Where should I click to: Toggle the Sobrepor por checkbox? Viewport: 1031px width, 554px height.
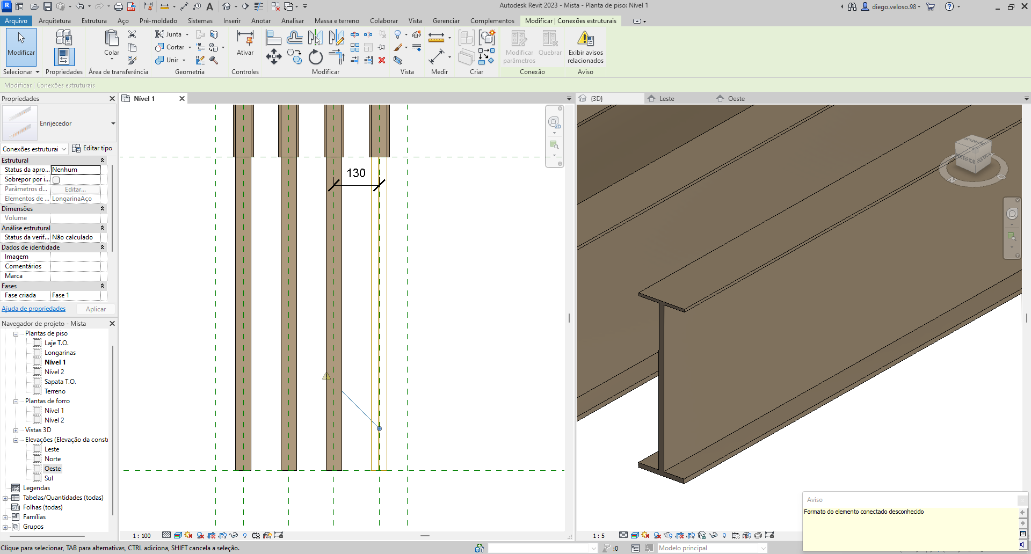point(56,180)
